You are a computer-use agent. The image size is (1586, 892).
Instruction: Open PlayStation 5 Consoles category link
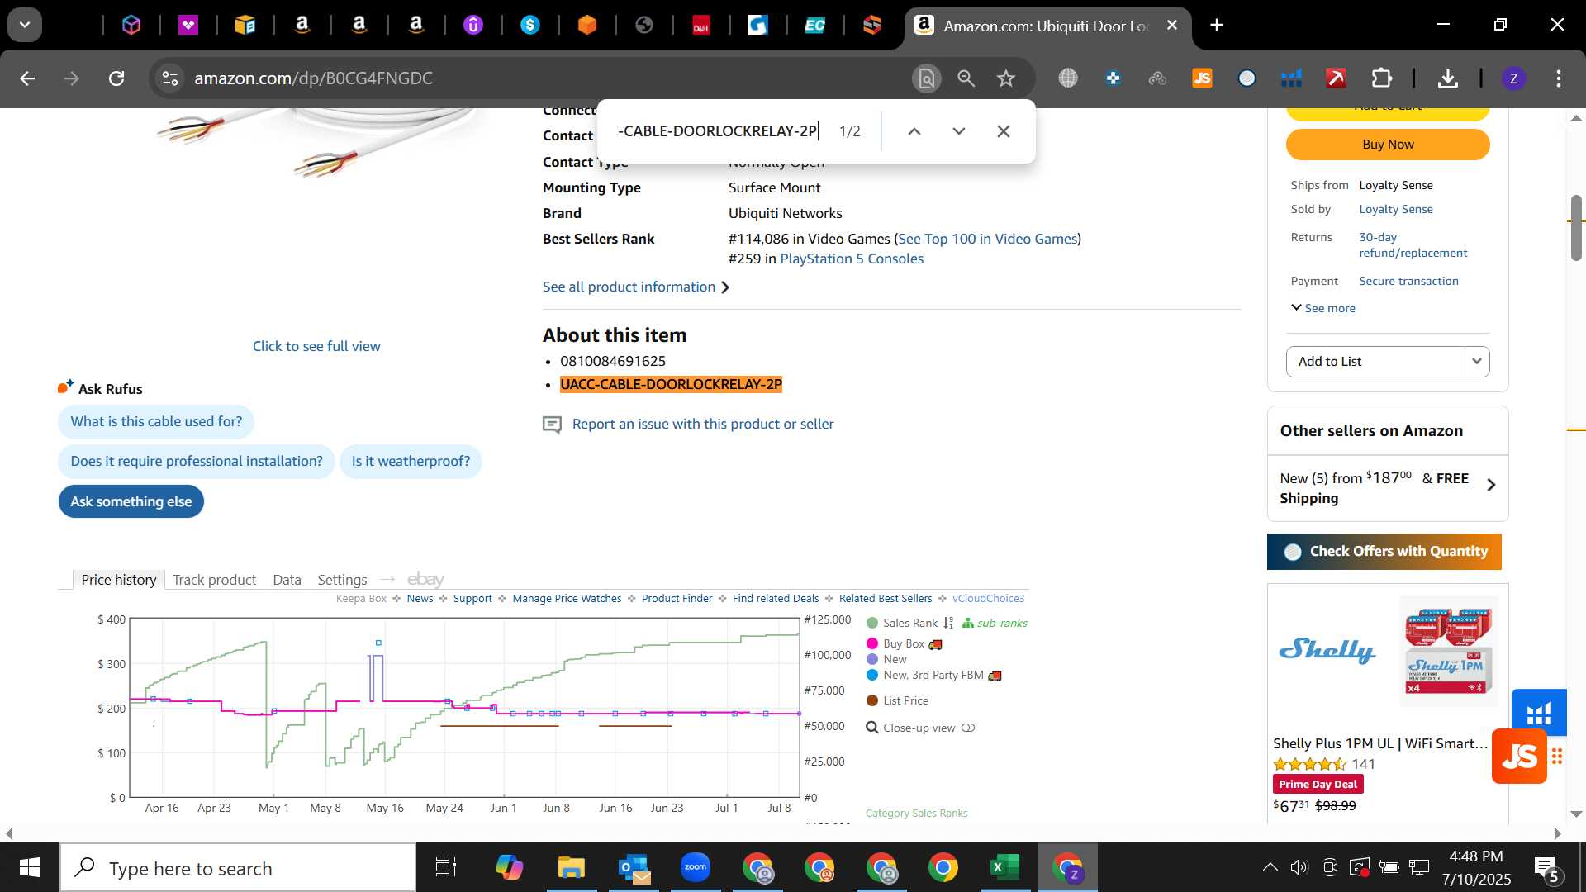[x=852, y=259]
